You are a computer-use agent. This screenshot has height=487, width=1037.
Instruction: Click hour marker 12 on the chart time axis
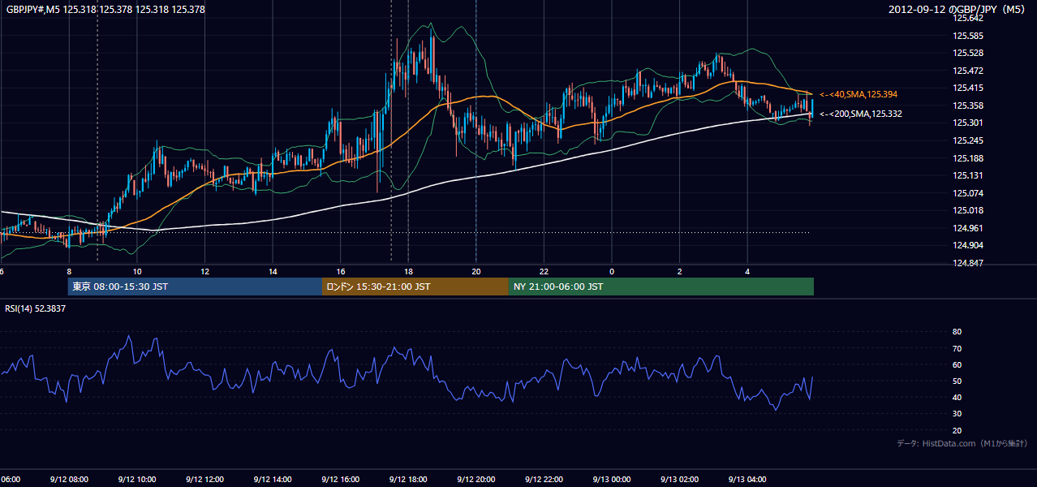(205, 271)
